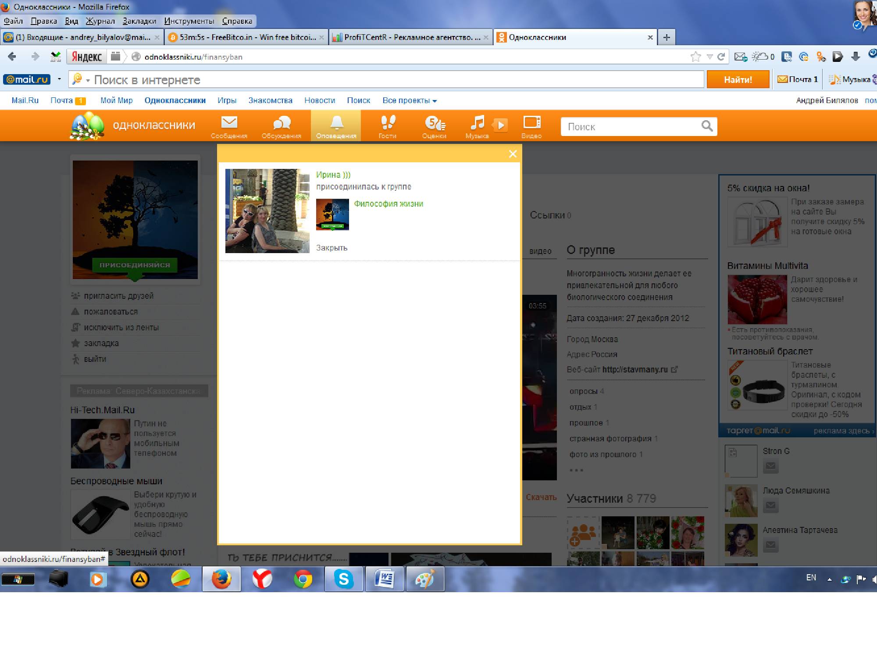This screenshot has width=877, height=658.
Task: Open the Файл menu
Action: 13,21
